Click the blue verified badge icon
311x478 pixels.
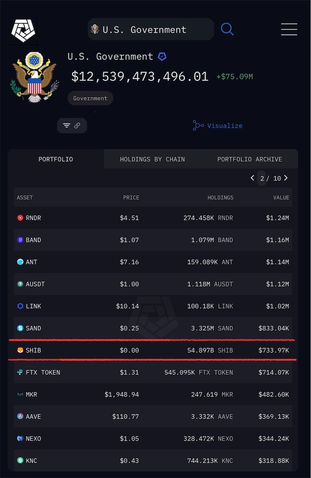pyautogui.click(x=162, y=56)
